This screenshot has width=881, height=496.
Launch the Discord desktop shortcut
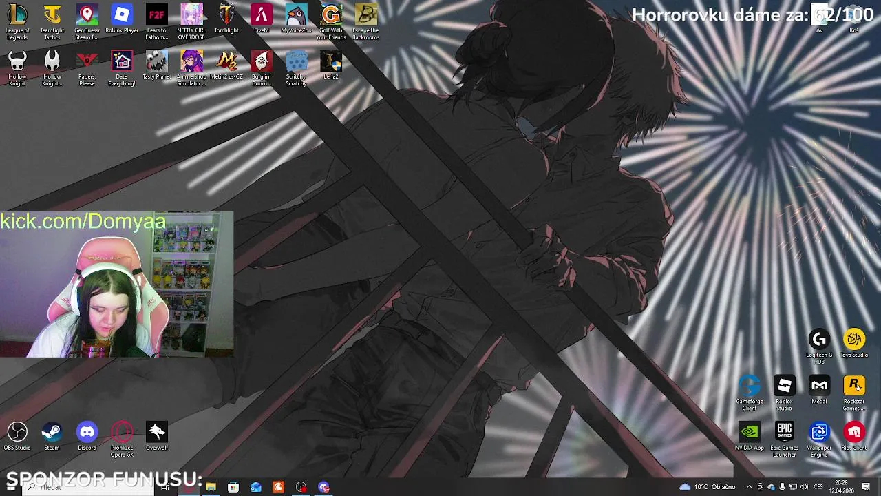(x=87, y=437)
